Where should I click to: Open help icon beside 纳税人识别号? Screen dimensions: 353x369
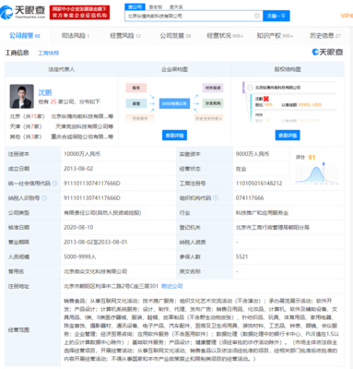(44, 198)
